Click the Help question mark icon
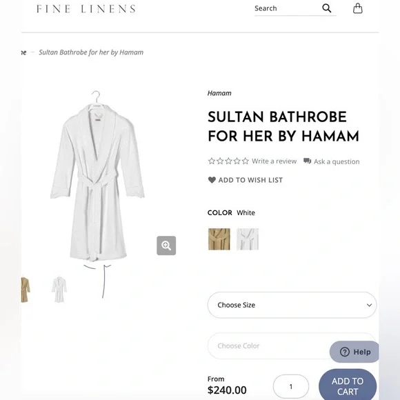Image resolution: width=400 pixels, height=400 pixels. pyautogui.click(x=345, y=352)
